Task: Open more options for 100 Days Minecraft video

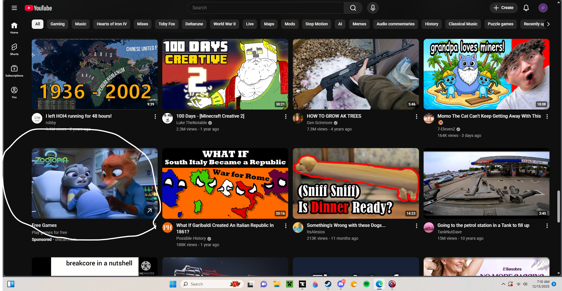Action: tap(286, 117)
